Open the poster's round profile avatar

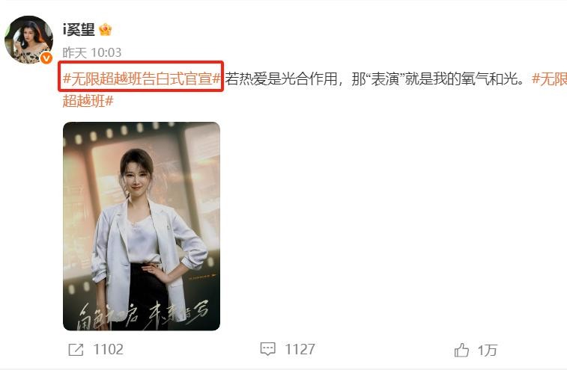[x=29, y=40]
